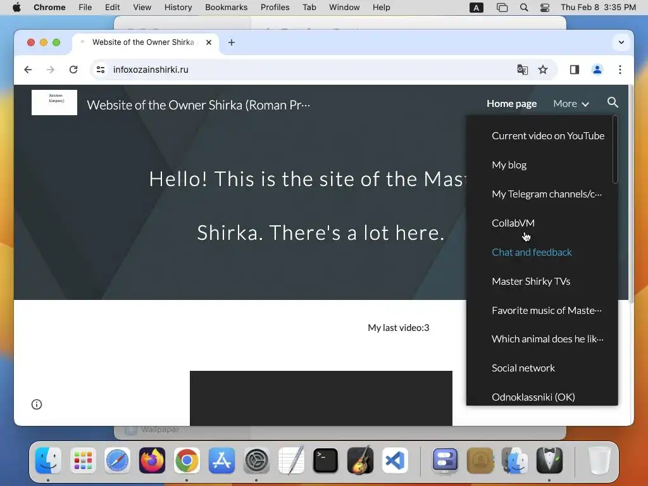Open the File menu

[x=85, y=8]
